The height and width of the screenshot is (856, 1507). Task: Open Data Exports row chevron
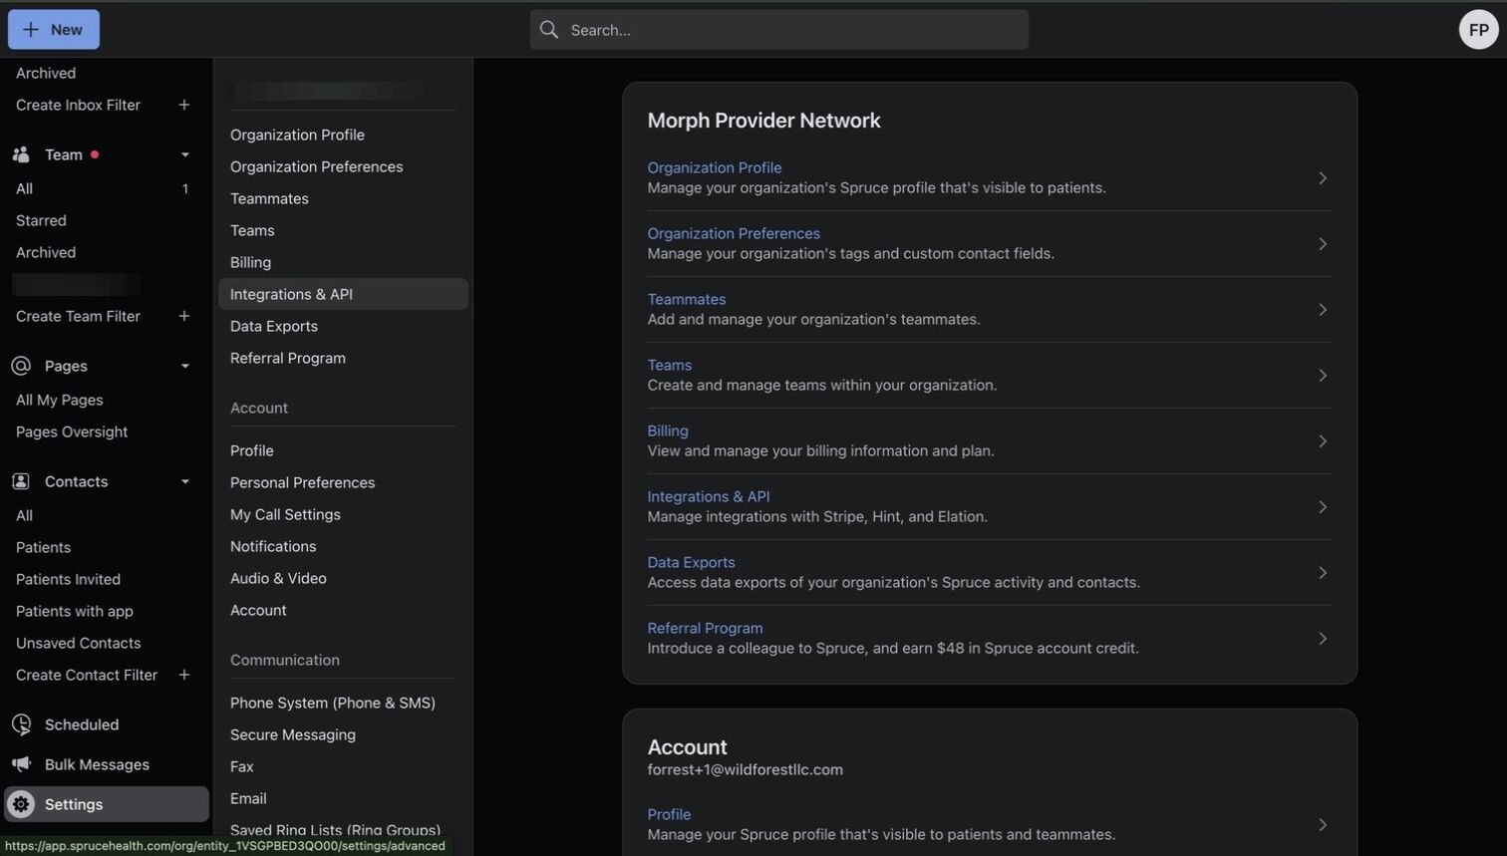click(x=1323, y=573)
